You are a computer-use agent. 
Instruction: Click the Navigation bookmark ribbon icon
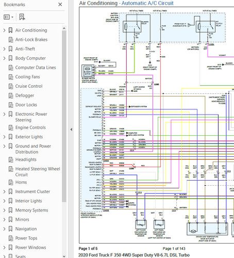point(10,229)
